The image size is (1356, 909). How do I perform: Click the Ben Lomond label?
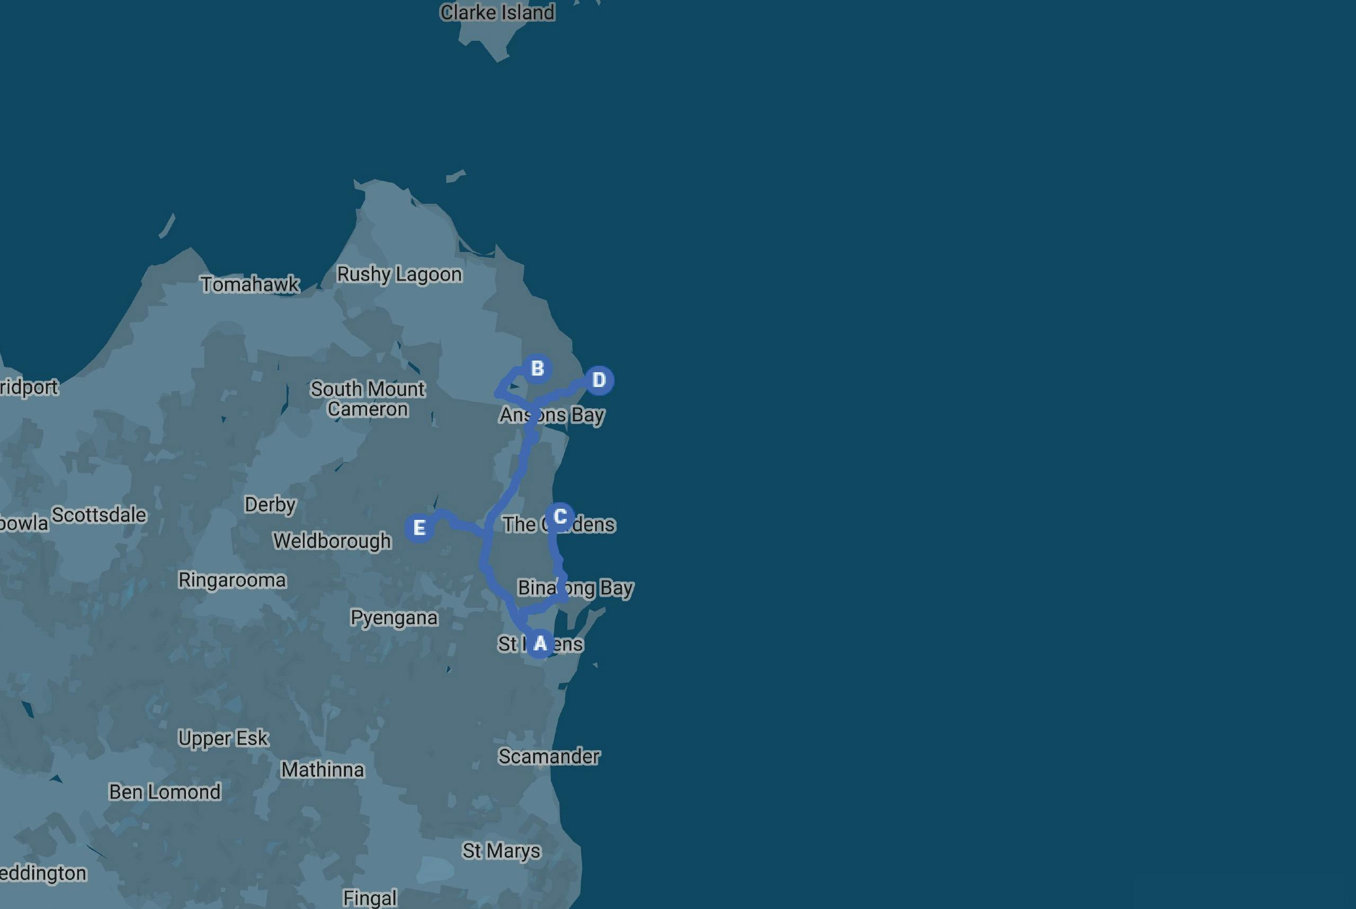[x=165, y=792]
